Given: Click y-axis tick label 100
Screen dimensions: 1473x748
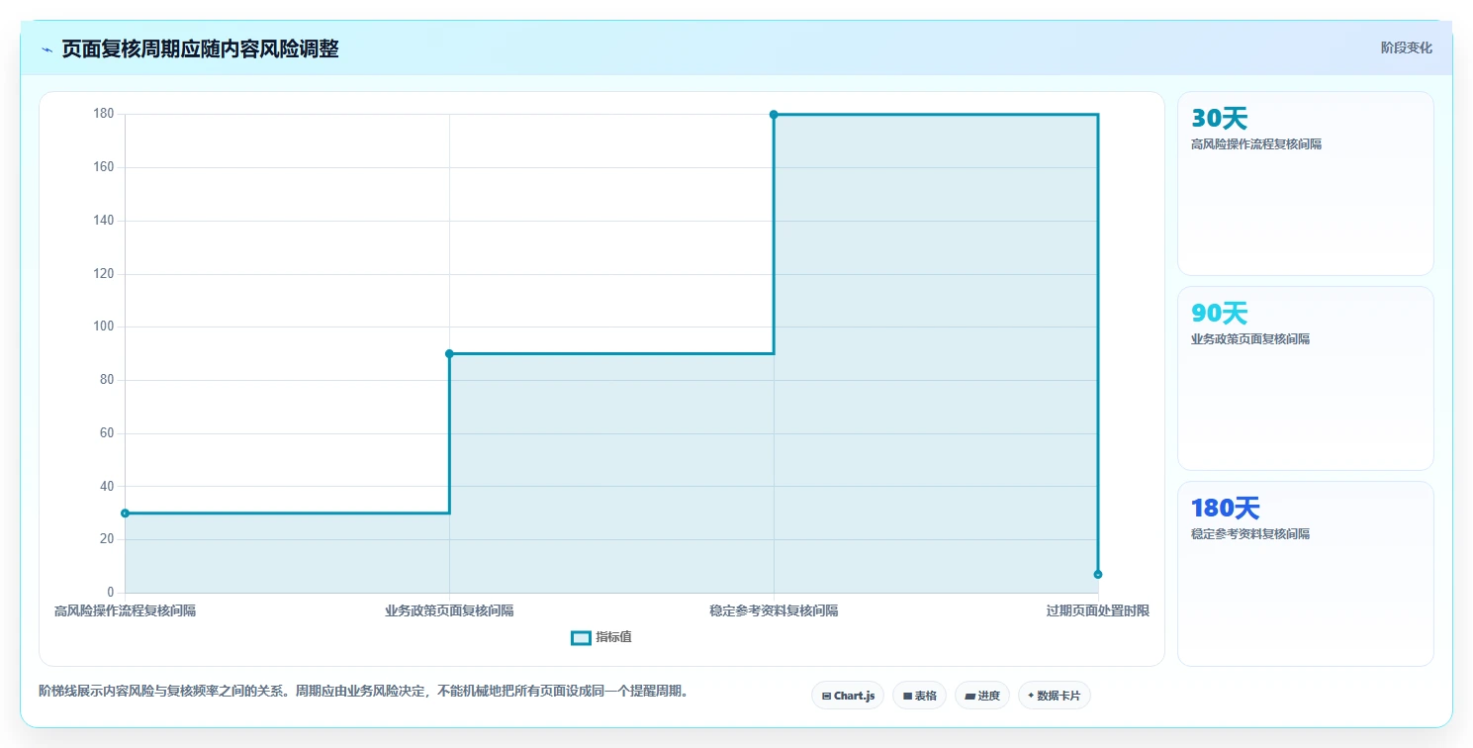Looking at the screenshot, I should click(x=104, y=327).
